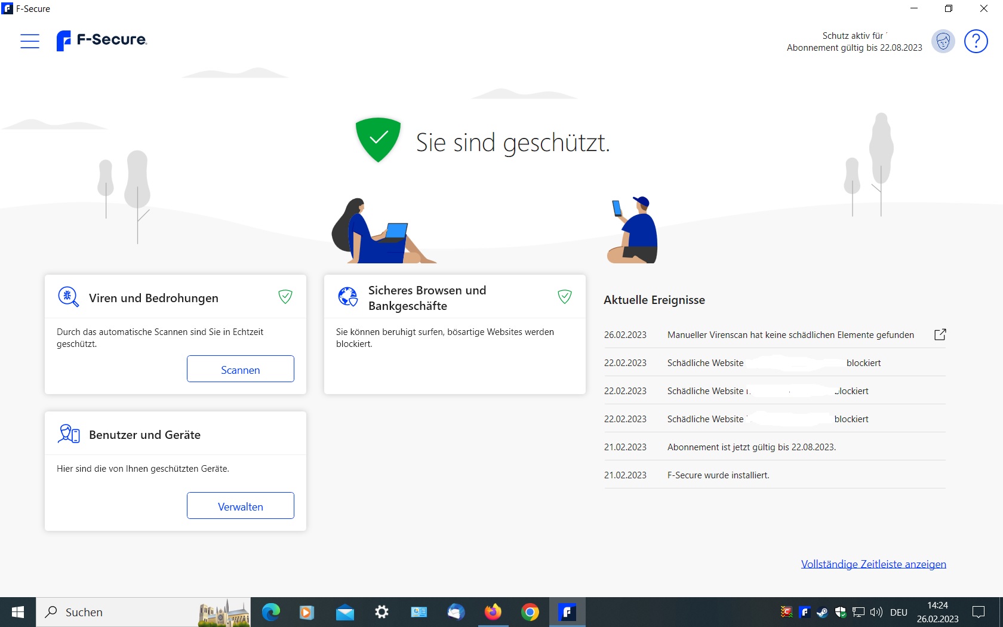This screenshot has width=1003, height=627.
Task: Open Settings gear from taskbar
Action: [381, 612]
